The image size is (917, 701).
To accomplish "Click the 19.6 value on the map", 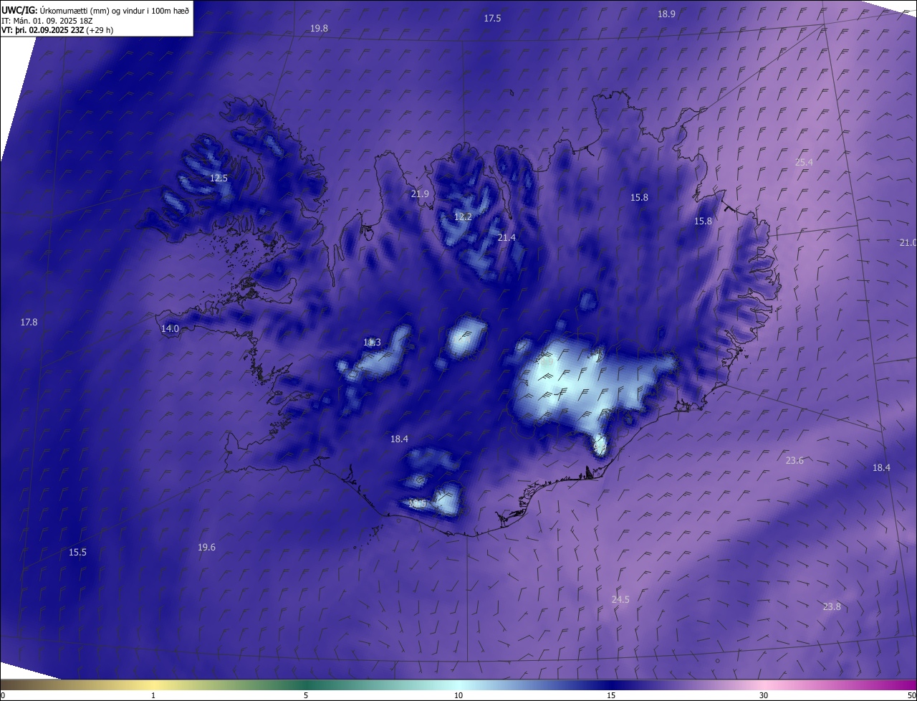I will pos(206,548).
